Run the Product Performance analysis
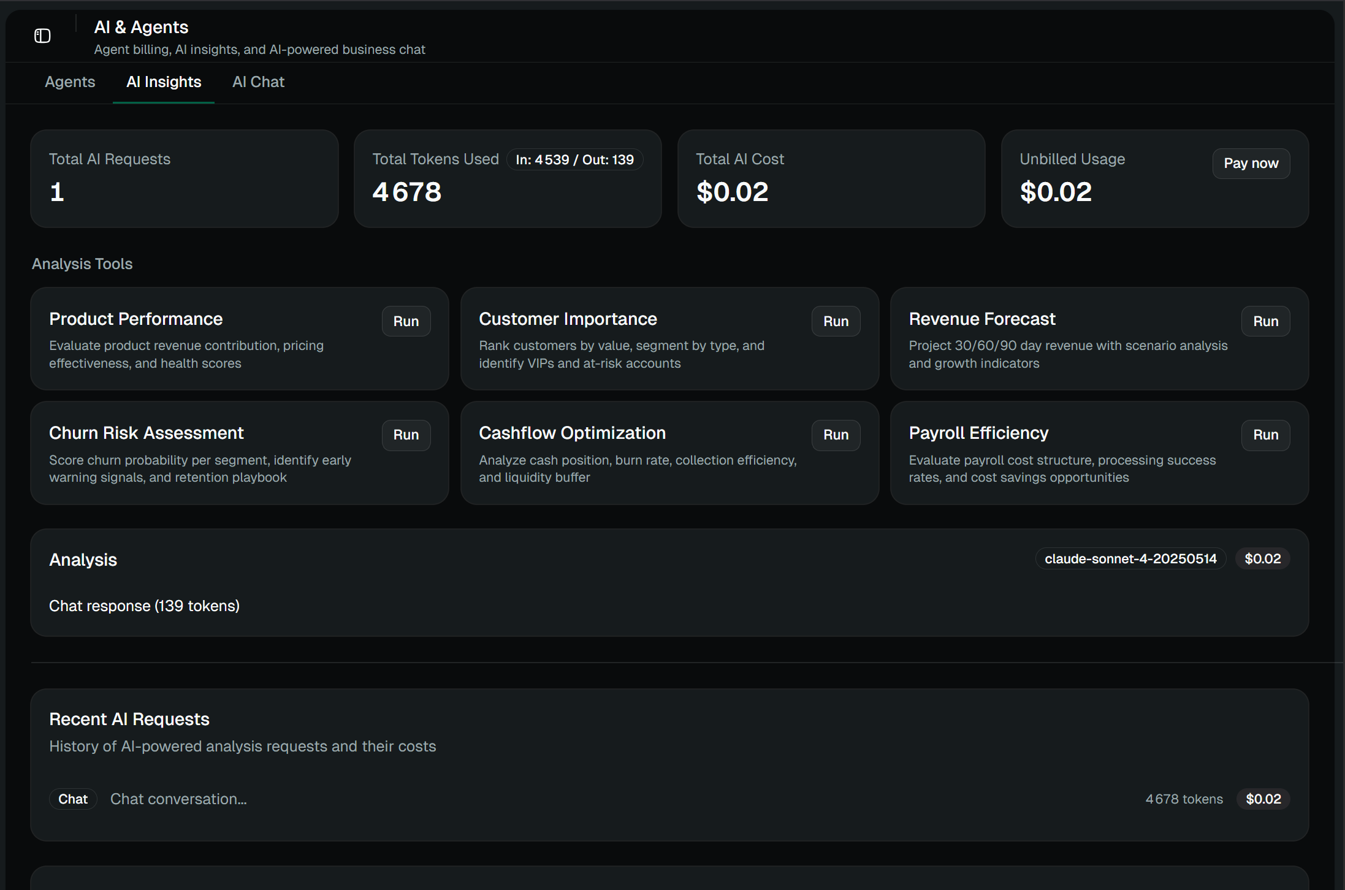This screenshot has width=1345, height=890. click(406, 321)
